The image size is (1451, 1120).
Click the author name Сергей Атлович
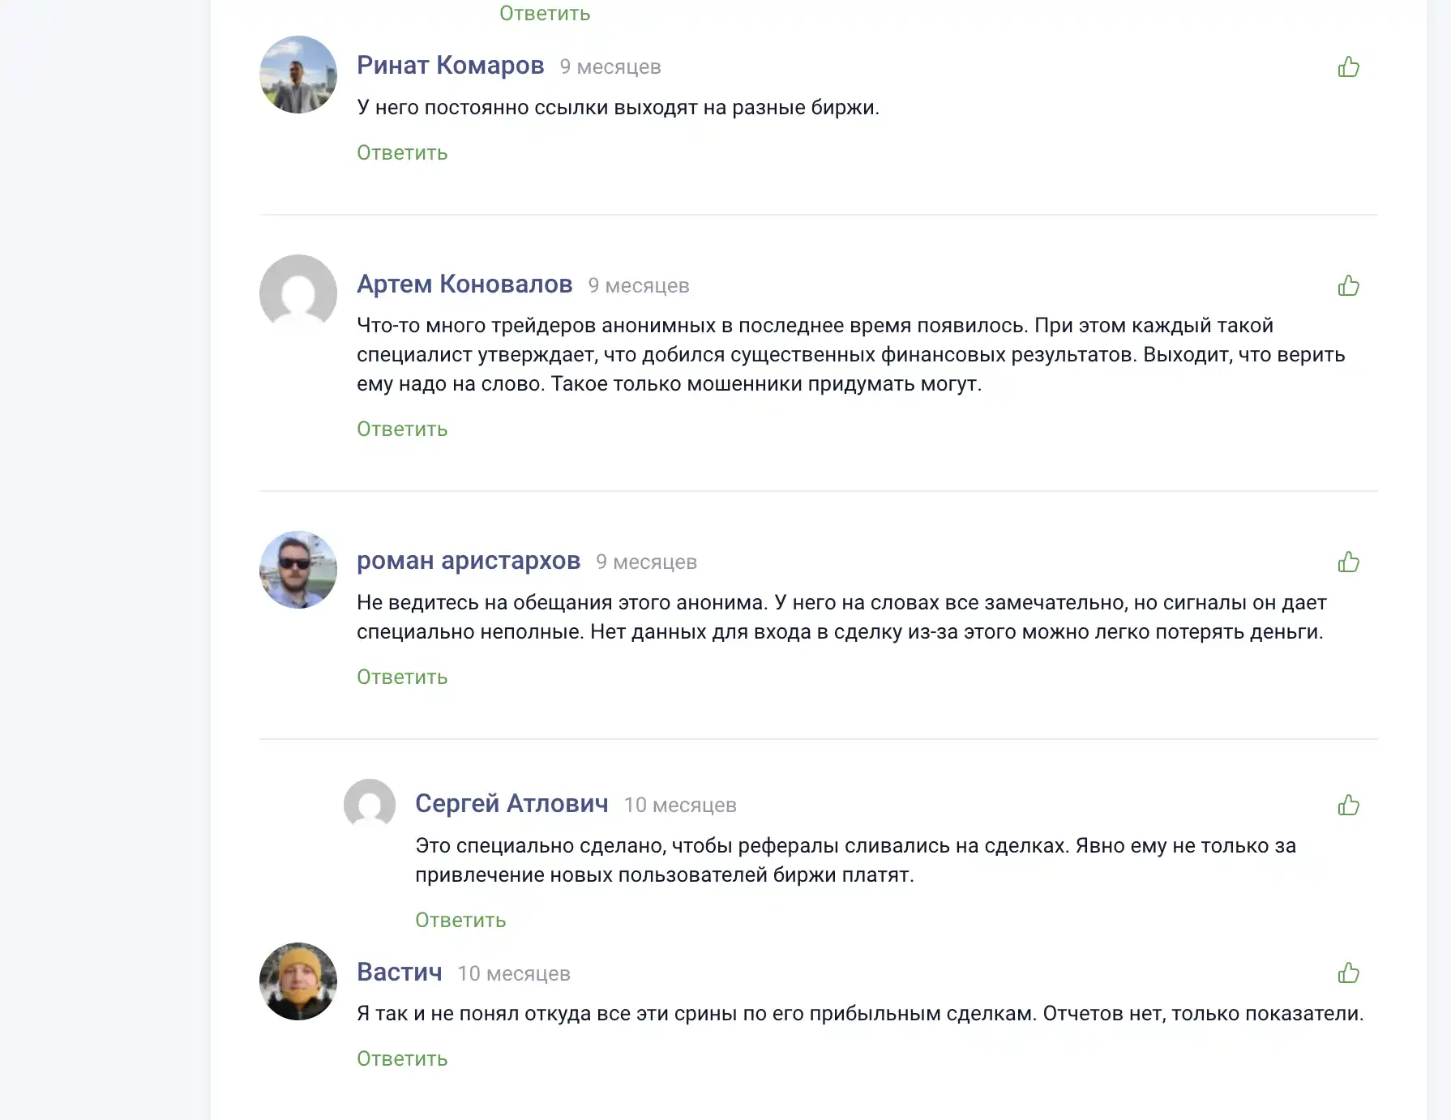point(511,804)
